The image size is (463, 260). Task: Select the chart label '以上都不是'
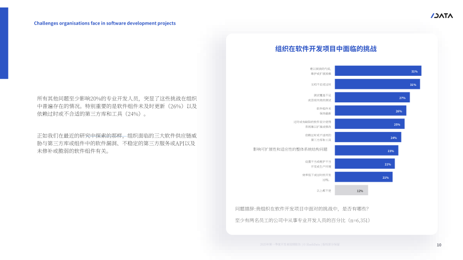324,191
